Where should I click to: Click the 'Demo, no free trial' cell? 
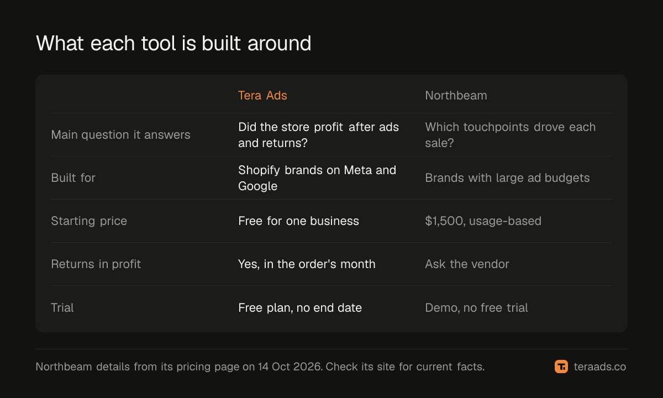tap(476, 307)
